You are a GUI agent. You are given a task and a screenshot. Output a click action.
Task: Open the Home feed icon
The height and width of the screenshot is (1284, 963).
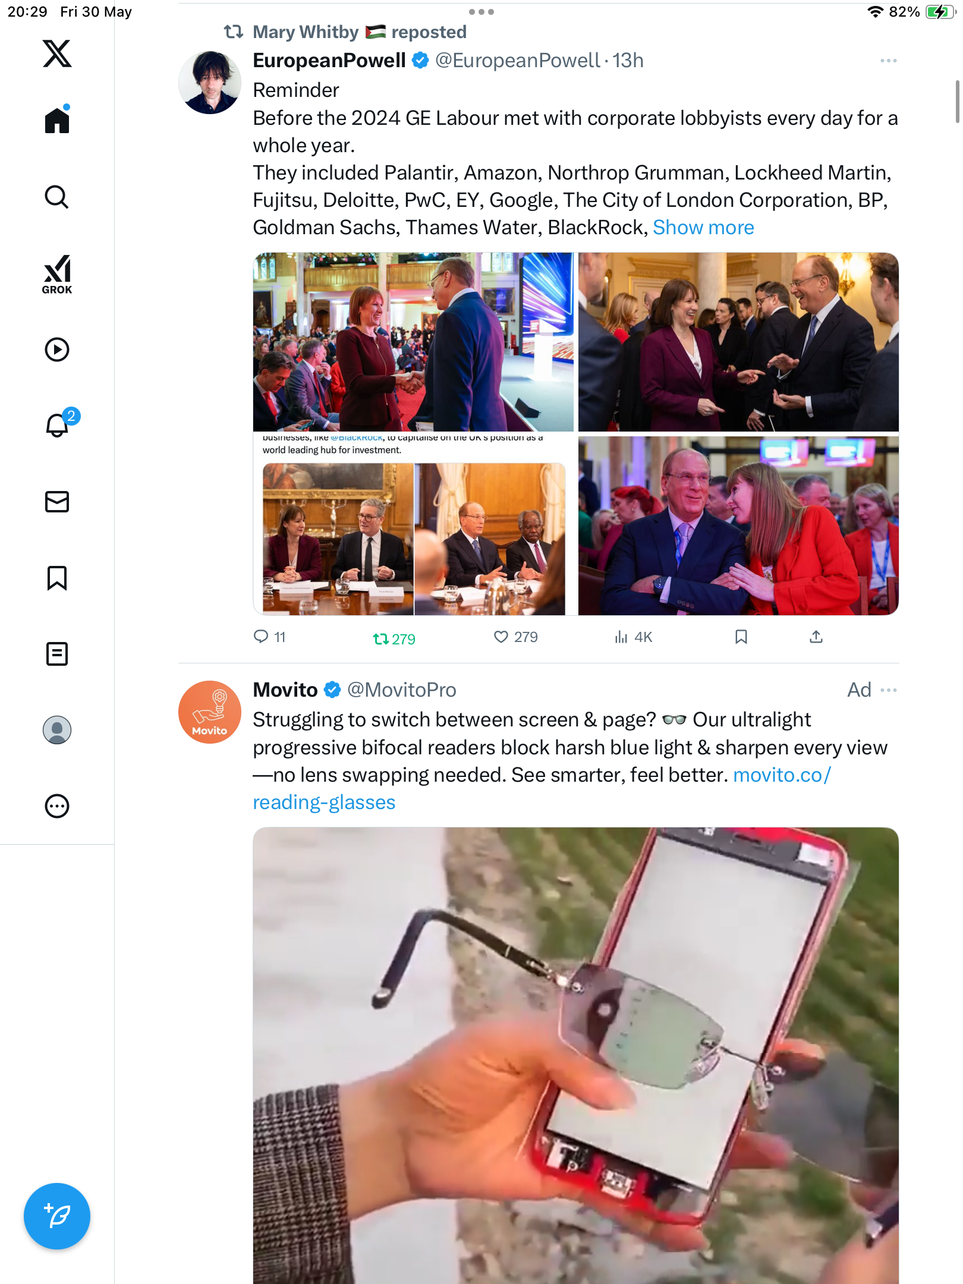tap(57, 120)
